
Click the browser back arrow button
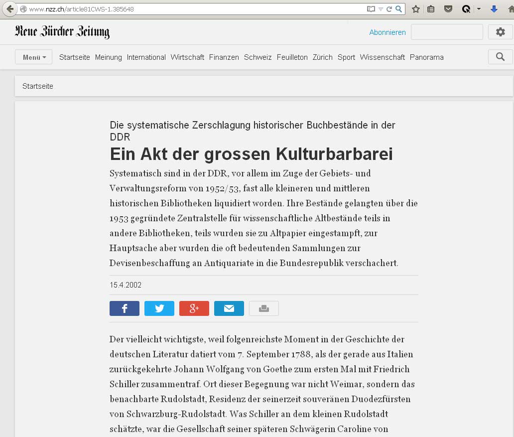(x=9, y=9)
